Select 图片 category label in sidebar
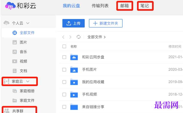The image size is (183, 113). (x=23, y=42)
